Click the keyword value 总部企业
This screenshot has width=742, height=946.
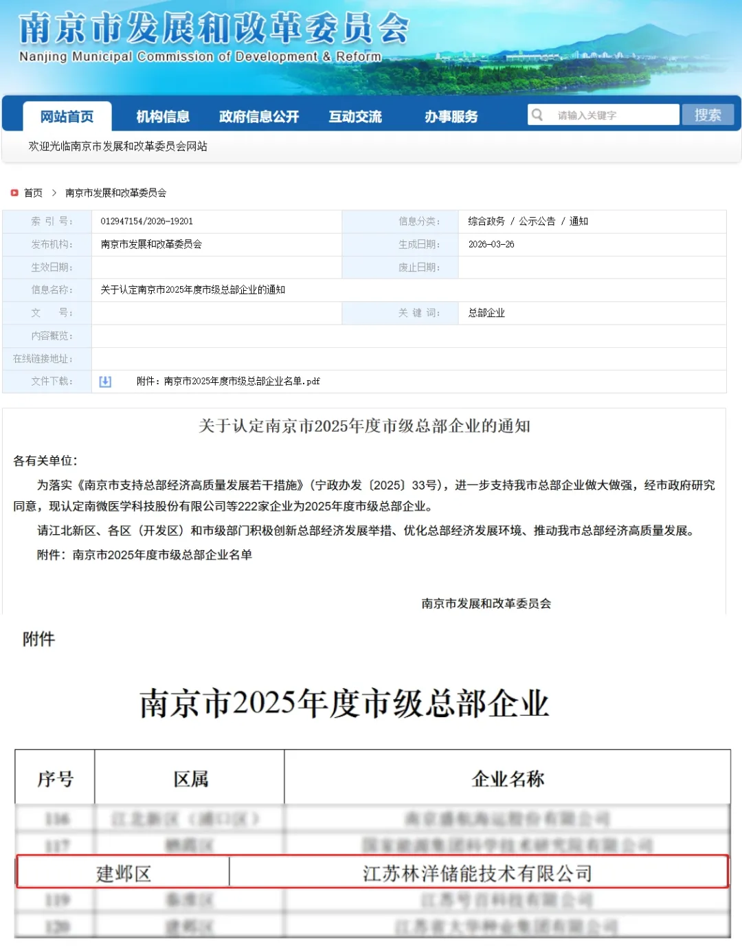tap(486, 313)
